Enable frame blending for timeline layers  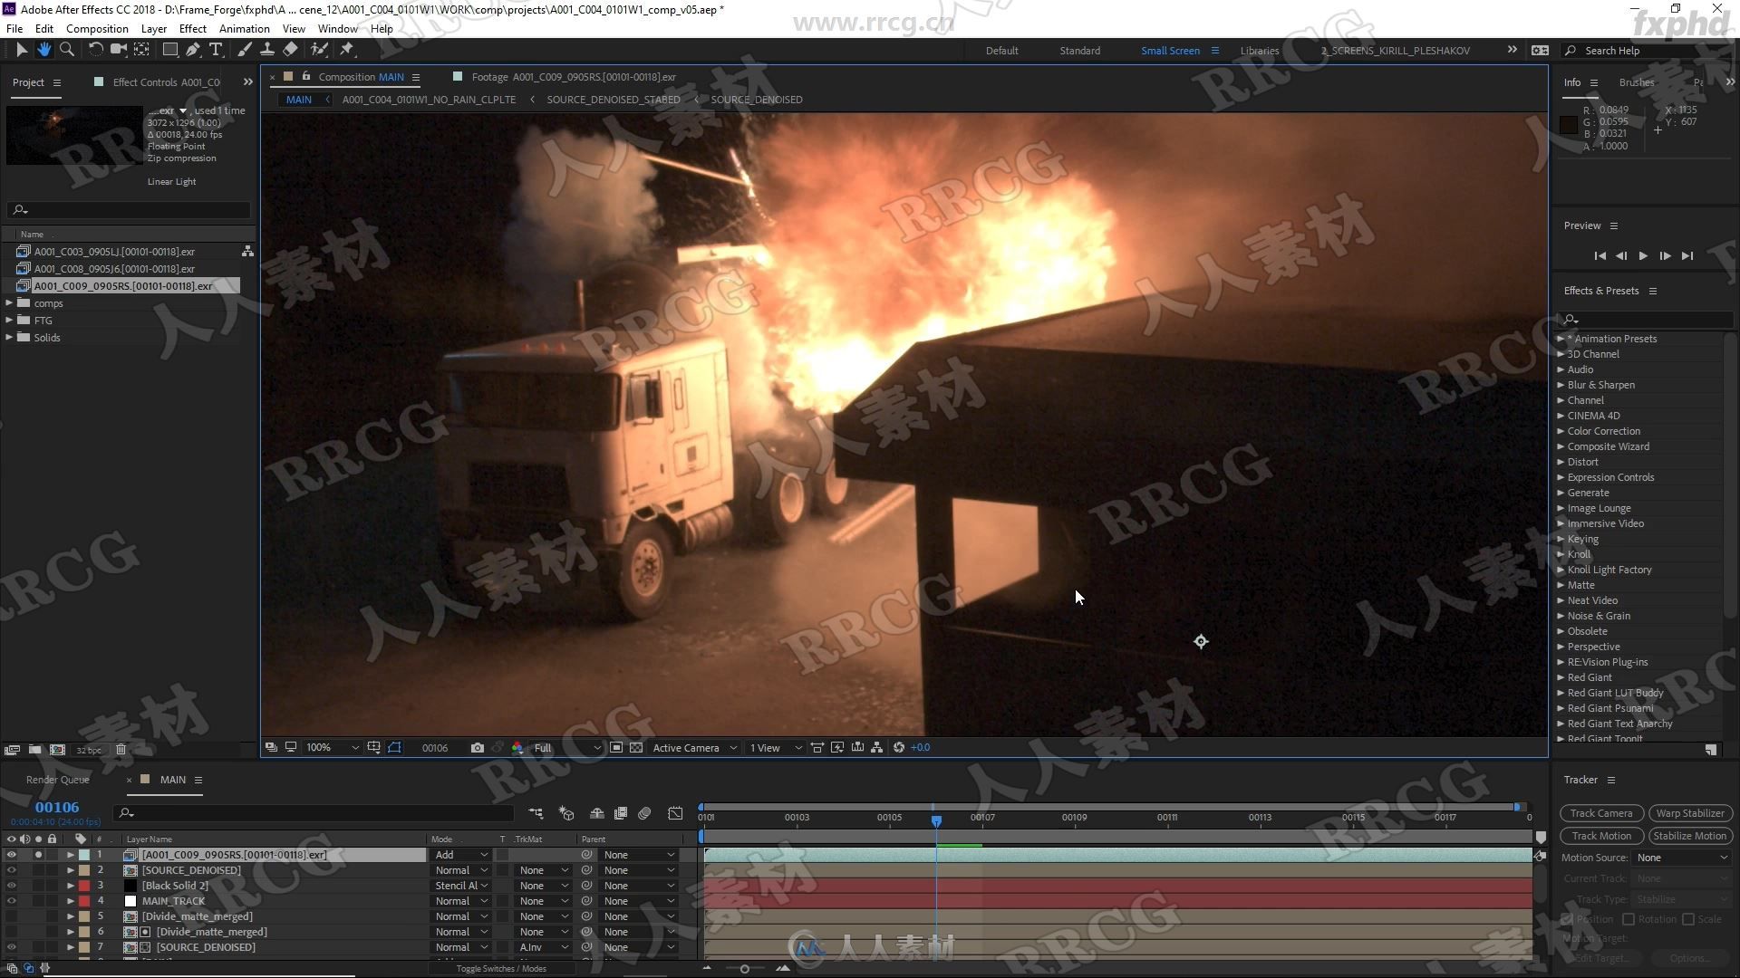click(x=621, y=813)
